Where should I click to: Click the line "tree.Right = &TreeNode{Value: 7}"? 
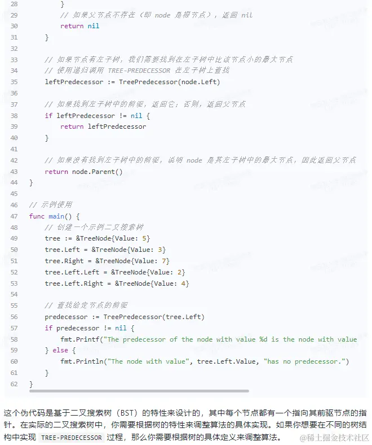(107, 261)
